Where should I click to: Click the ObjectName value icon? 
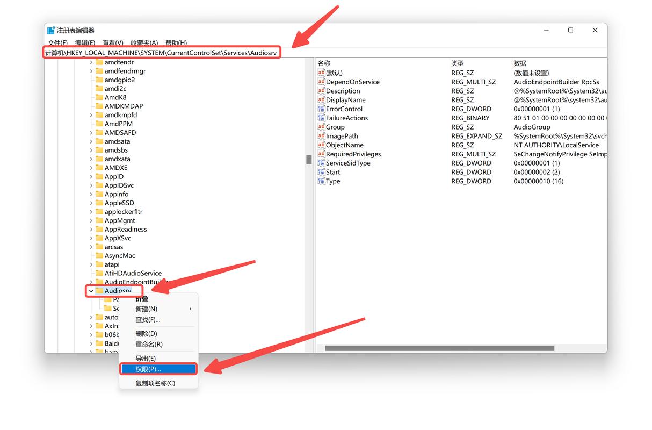point(321,145)
